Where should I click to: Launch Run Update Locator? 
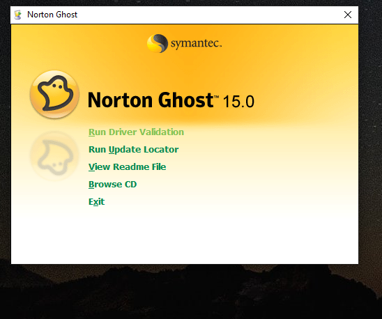(x=134, y=150)
